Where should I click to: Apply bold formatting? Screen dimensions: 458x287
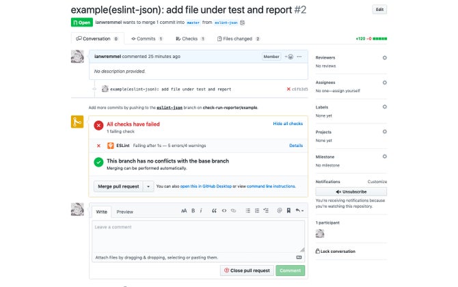click(193, 210)
